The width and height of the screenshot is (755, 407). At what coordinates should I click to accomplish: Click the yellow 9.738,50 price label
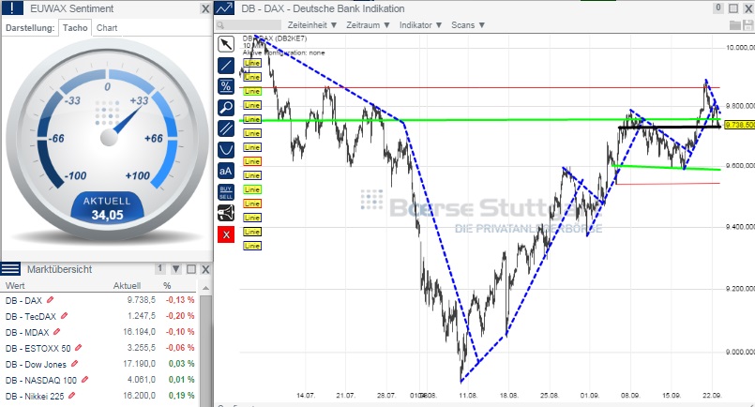(x=740, y=125)
